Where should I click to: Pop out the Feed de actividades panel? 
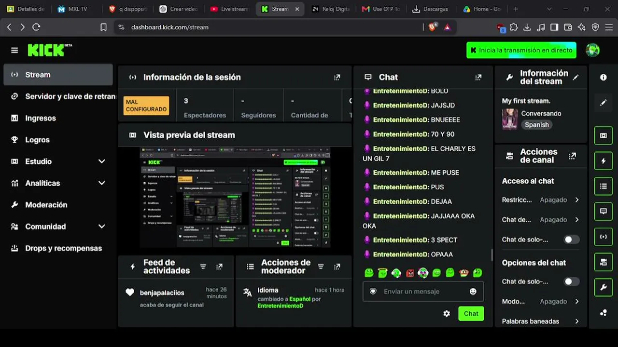(x=220, y=267)
